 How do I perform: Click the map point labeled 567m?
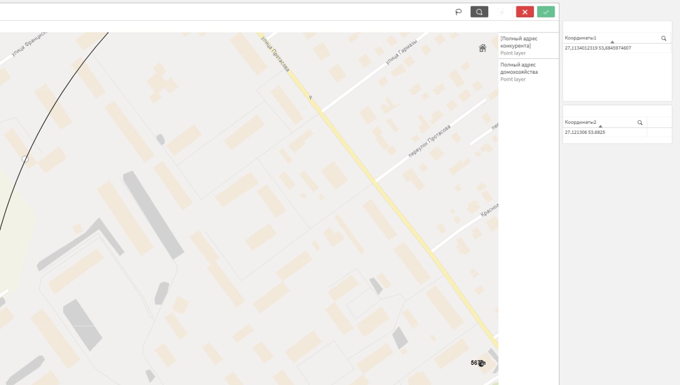coord(481,364)
